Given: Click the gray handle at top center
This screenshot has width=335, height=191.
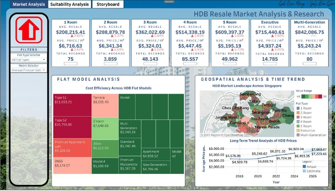Looking at the screenshot, I should point(169,2).
